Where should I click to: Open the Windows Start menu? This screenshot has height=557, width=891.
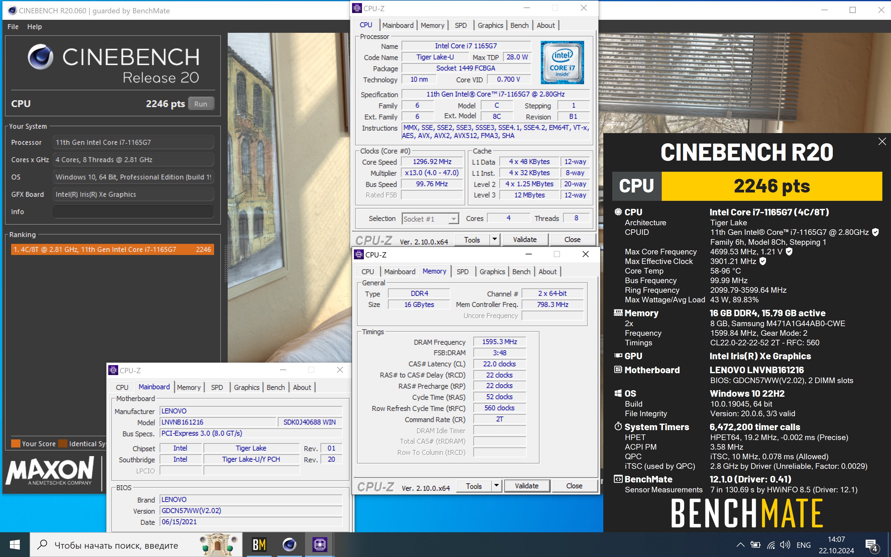coord(15,545)
